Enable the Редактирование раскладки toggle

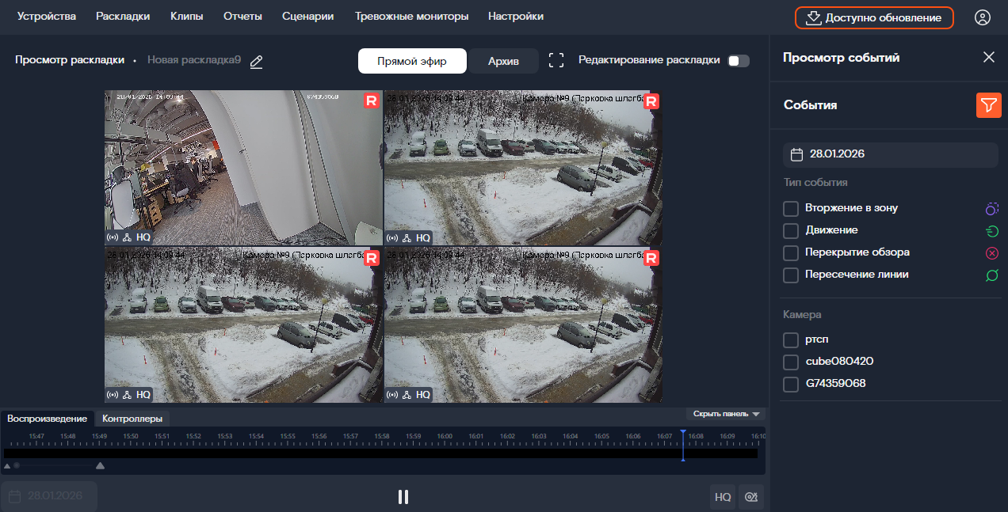click(x=737, y=60)
